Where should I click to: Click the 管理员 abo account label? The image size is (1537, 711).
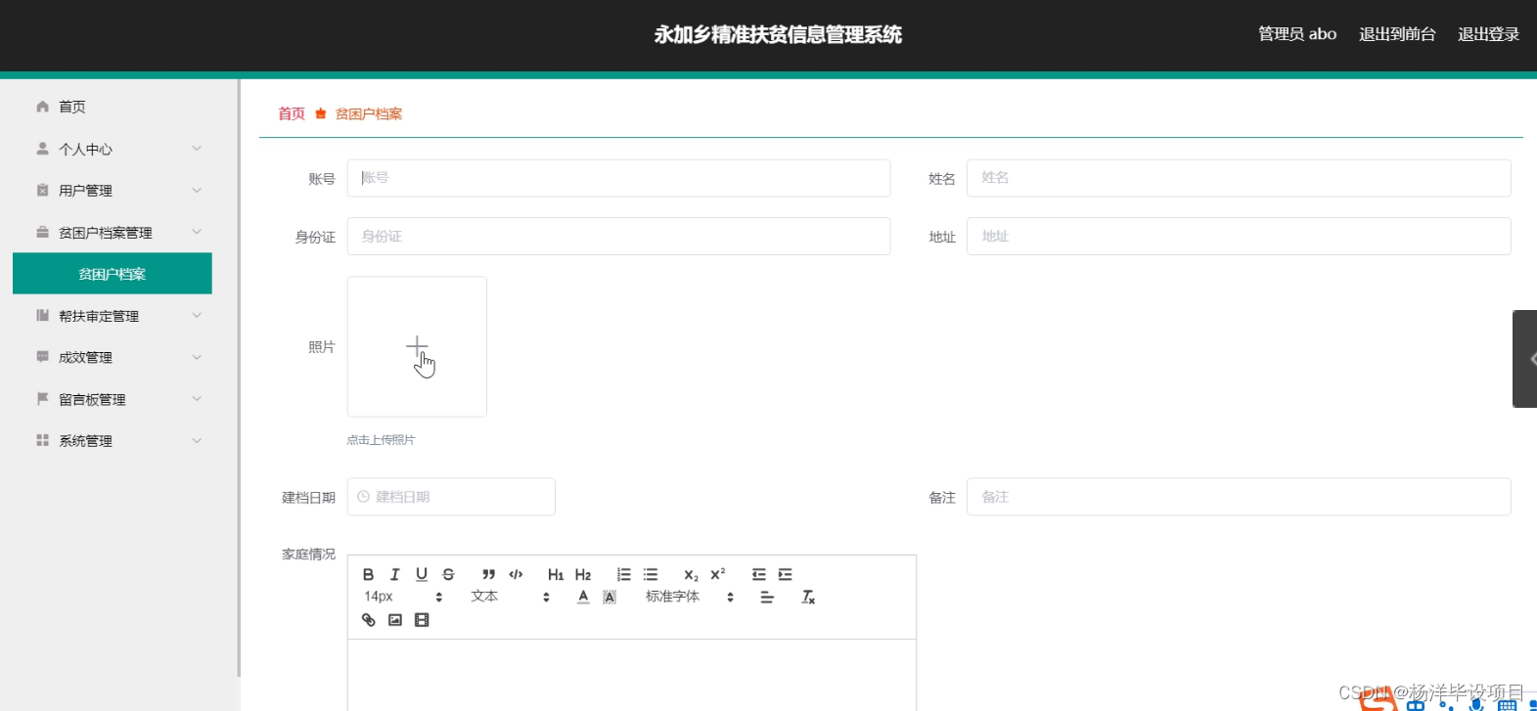[1297, 34]
